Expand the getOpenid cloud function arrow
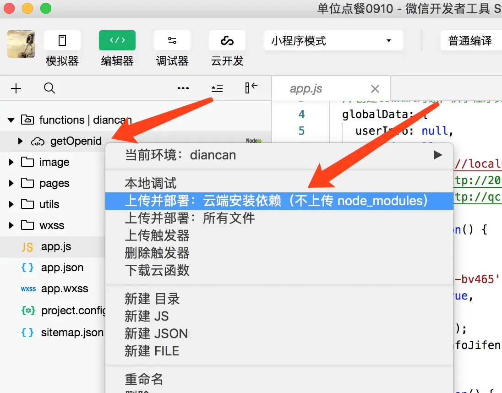Screen dimensions: 502x393 pyautogui.click(x=21, y=141)
